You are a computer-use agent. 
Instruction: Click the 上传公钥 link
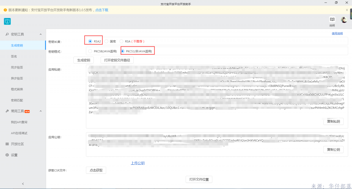[137, 163]
